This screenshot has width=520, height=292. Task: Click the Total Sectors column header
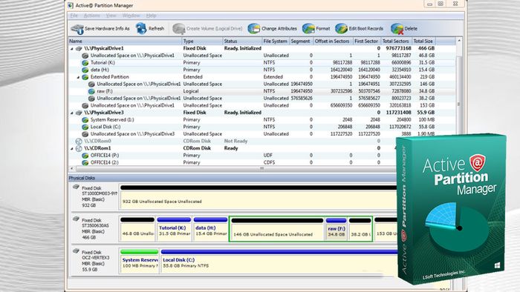point(396,41)
